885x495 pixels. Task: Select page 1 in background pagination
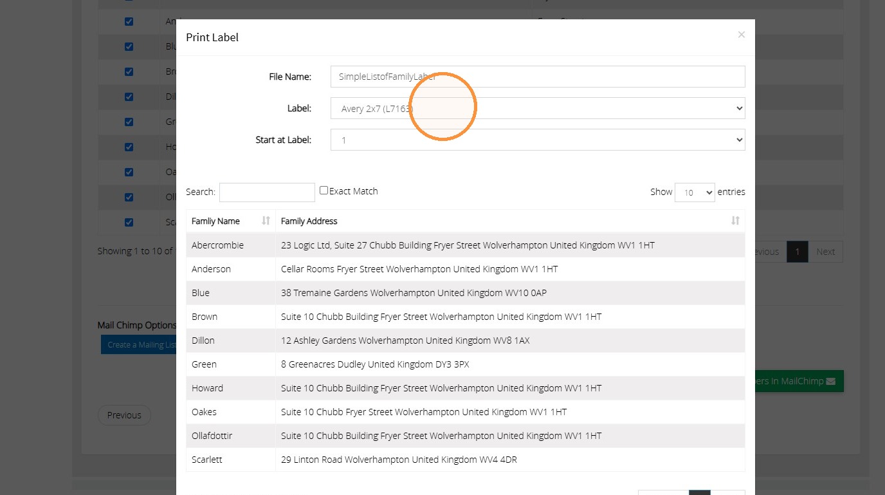tap(798, 252)
